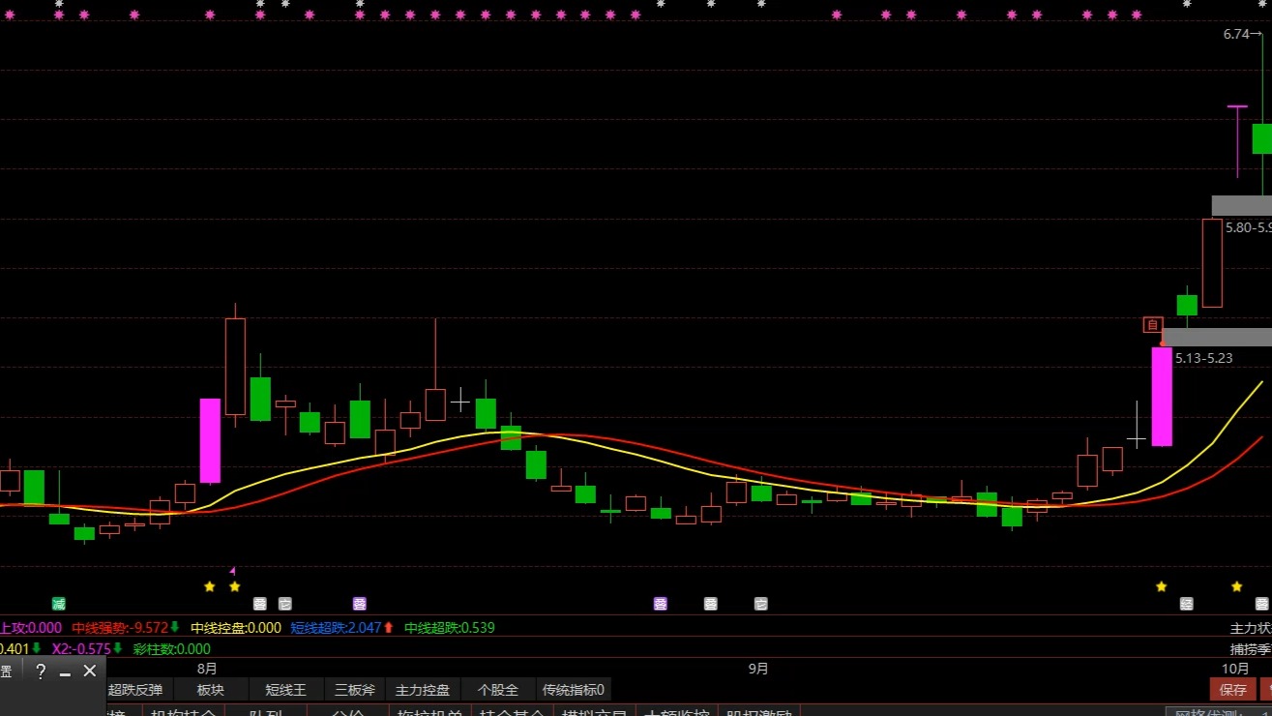This screenshot has width=1272, height=716.
Task: Click the white crosshair doji in August
Action: [x=460, y=400]
